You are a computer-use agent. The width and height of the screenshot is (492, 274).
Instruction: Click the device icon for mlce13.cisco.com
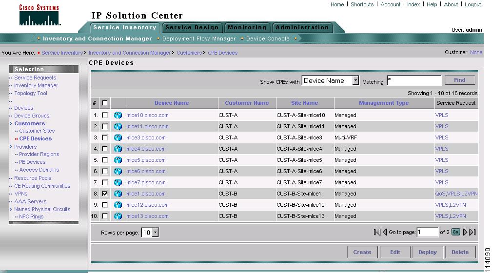tap(118, 216)
